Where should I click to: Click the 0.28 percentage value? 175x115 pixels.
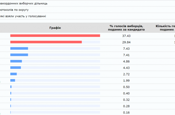pos(126,106)
